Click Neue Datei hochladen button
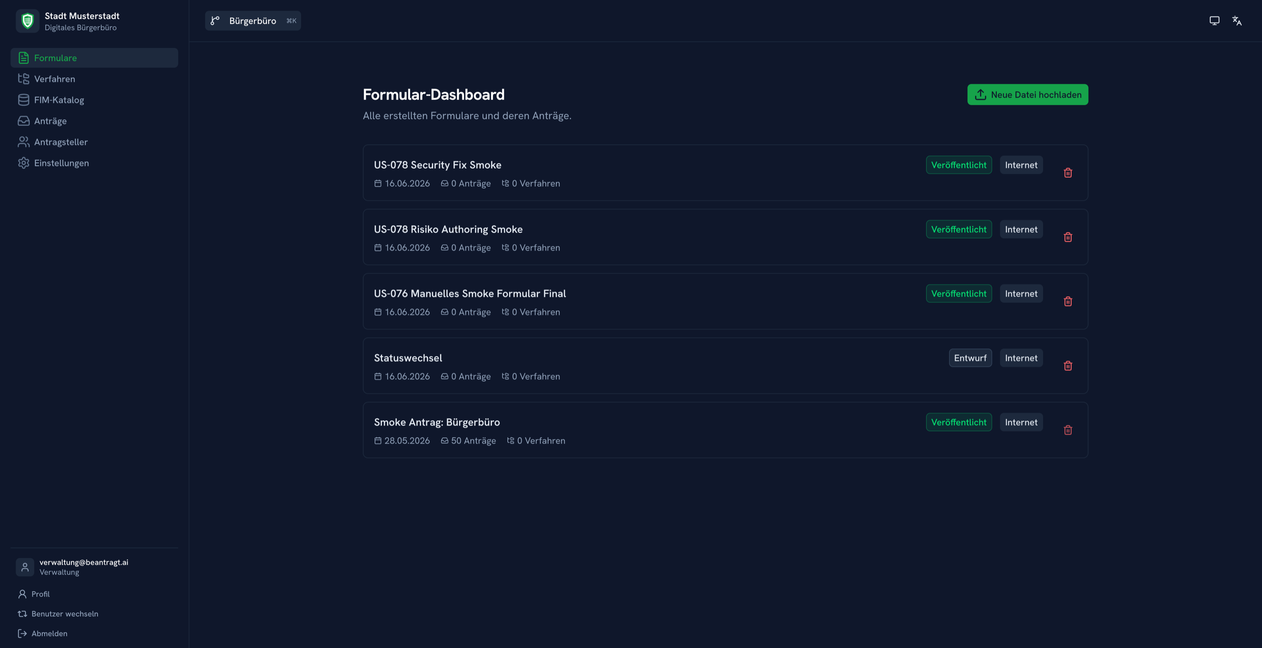1262x648 pixels. point(1027,95)
